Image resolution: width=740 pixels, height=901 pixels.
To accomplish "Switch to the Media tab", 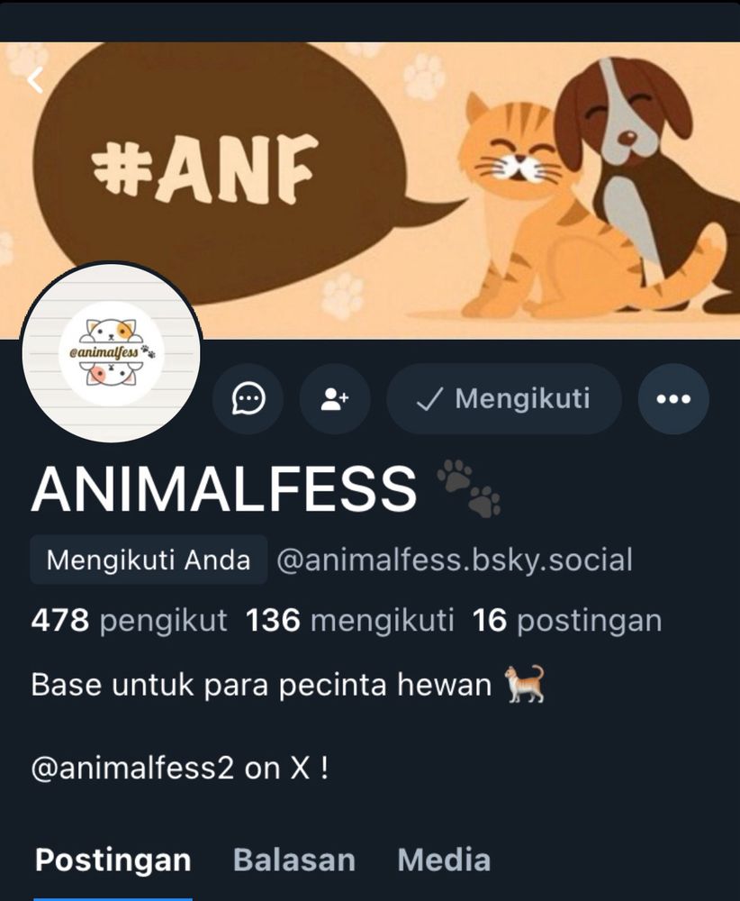I will (x=445, y=860).
